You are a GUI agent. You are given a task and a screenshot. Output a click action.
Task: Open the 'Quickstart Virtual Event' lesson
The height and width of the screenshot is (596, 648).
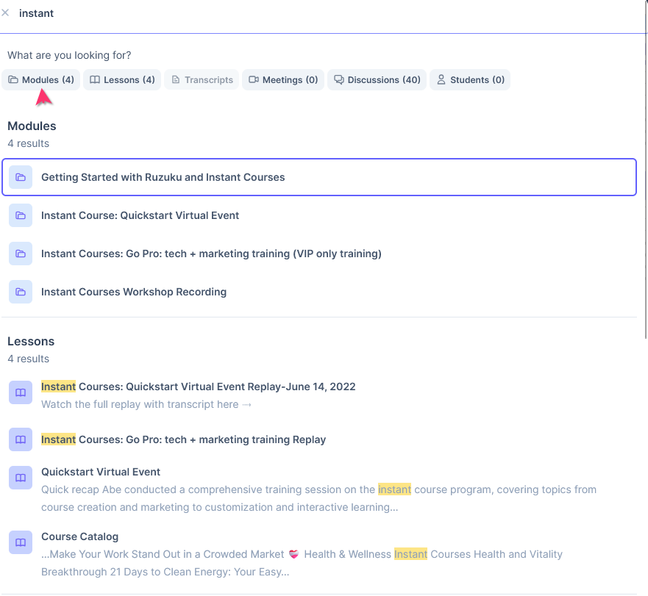(x=101, y=472)
